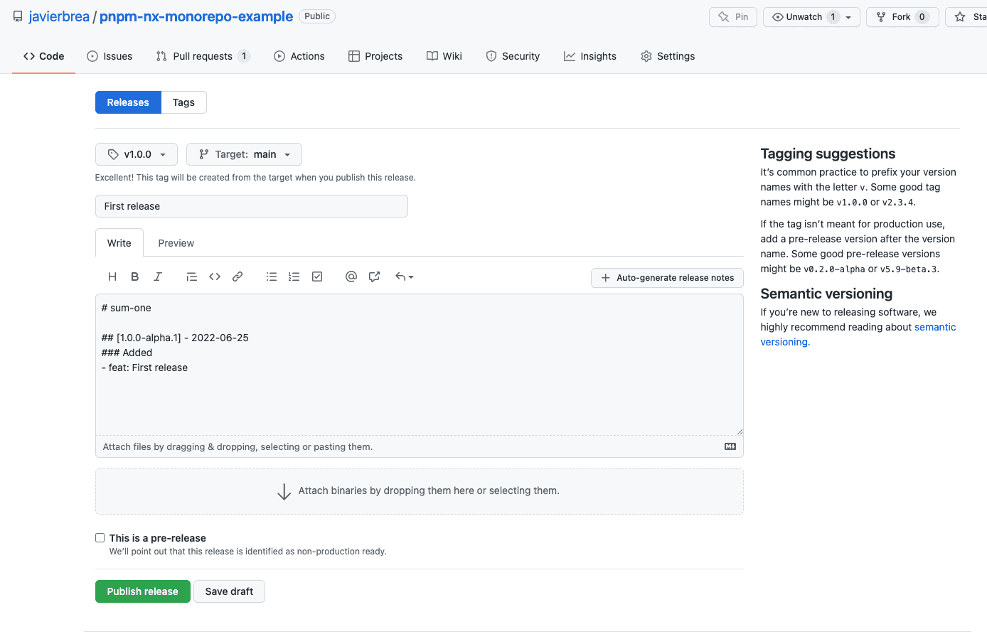Click the Markdown supported icon
The width and height of the screenshot is (987, 644).
(x=730, y=446)
